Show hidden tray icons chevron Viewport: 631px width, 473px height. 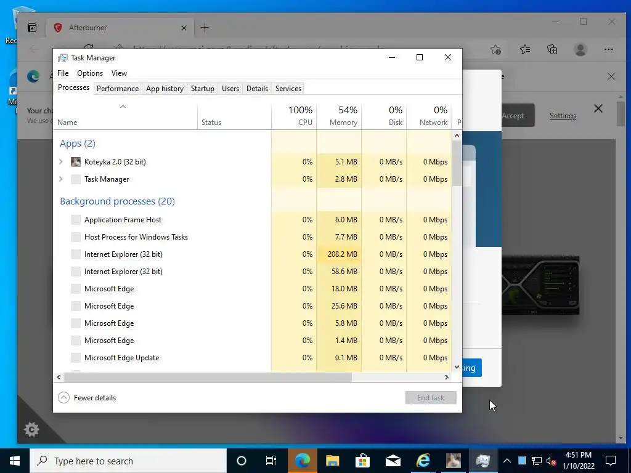(x=507, y=461)
